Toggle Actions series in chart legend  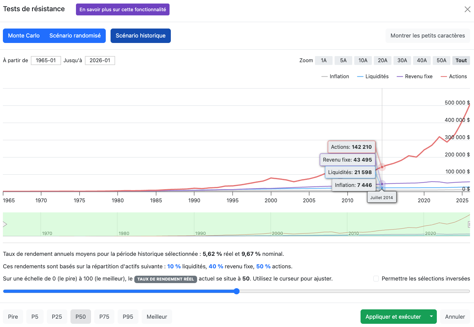pyautogui.click(x=454, y=76)
